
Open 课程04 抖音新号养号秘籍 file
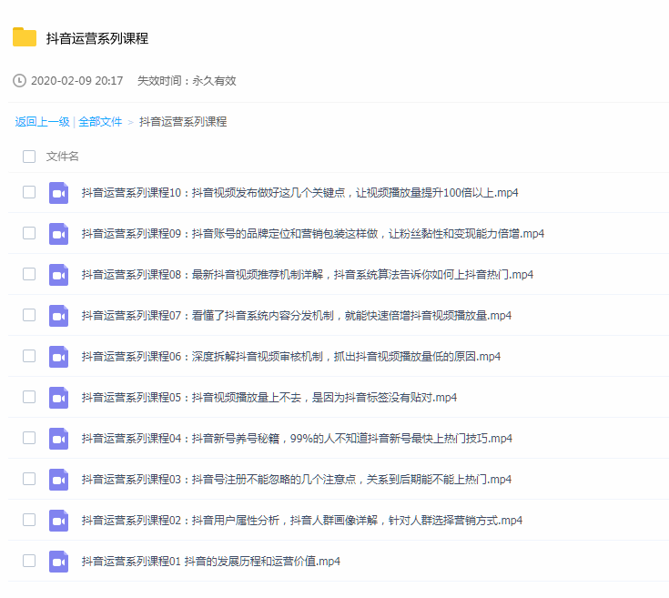[x=297, y=439]
